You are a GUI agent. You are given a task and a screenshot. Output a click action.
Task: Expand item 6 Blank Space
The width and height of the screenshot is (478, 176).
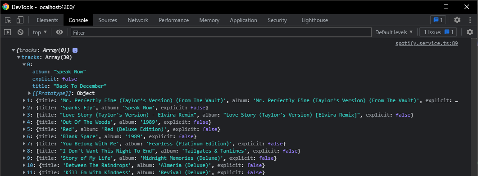coord(24,136)
